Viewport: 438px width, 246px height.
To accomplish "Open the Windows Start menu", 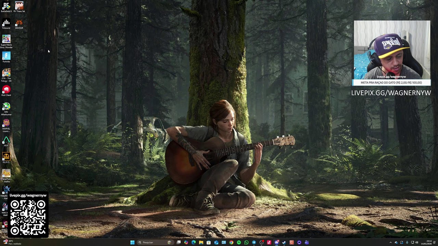I will click(132, 243).
